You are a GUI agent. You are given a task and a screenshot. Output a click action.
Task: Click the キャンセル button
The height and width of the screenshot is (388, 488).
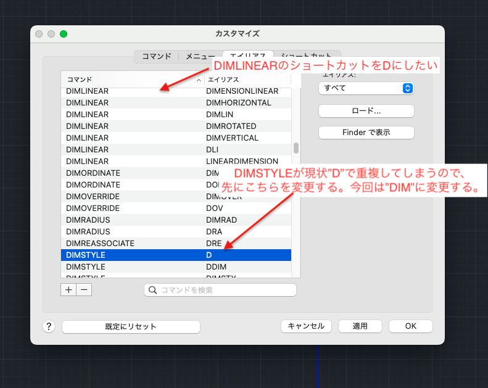point(307,326)
